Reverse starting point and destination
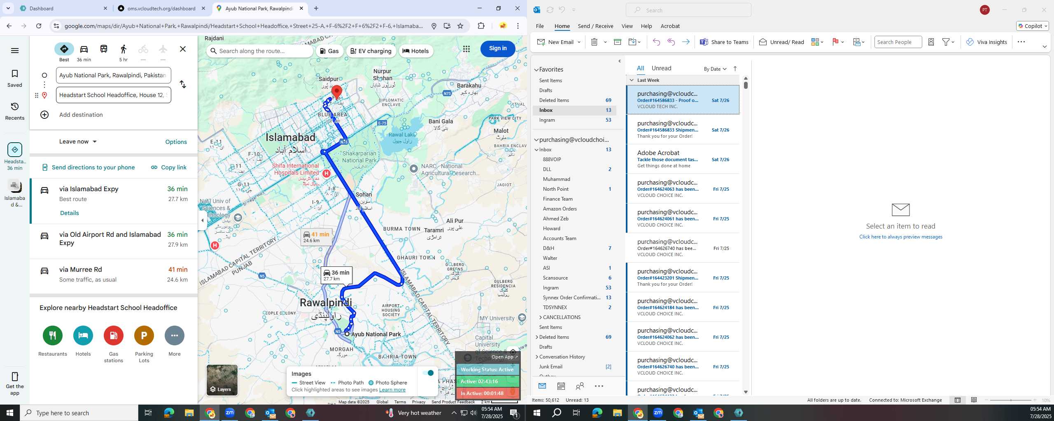The width and height of the screenshot is (1054, 421). 183,85
